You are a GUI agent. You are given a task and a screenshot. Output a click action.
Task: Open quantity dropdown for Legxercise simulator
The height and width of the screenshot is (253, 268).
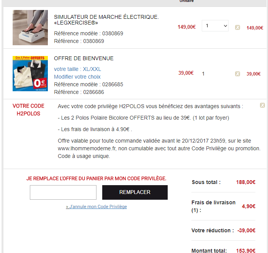[215, 26]
